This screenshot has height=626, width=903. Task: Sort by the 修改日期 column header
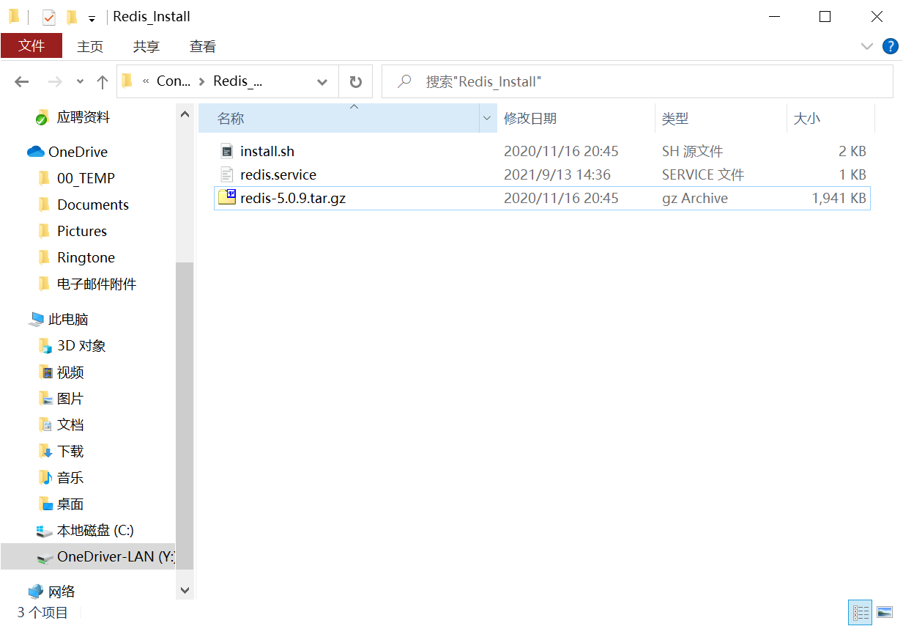tap(576, 118)
